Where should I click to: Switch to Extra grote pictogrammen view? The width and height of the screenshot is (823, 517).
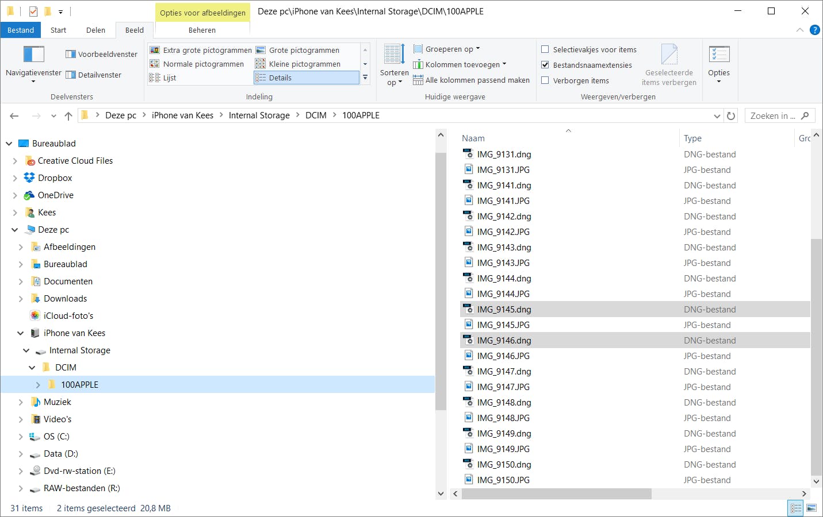tap(201, 50)
